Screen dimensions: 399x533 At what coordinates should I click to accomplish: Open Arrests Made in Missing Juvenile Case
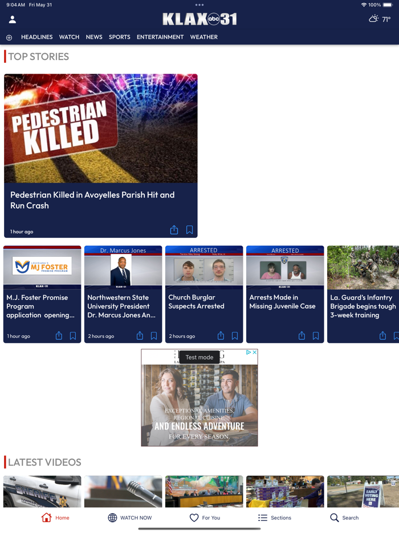(282, 302)
